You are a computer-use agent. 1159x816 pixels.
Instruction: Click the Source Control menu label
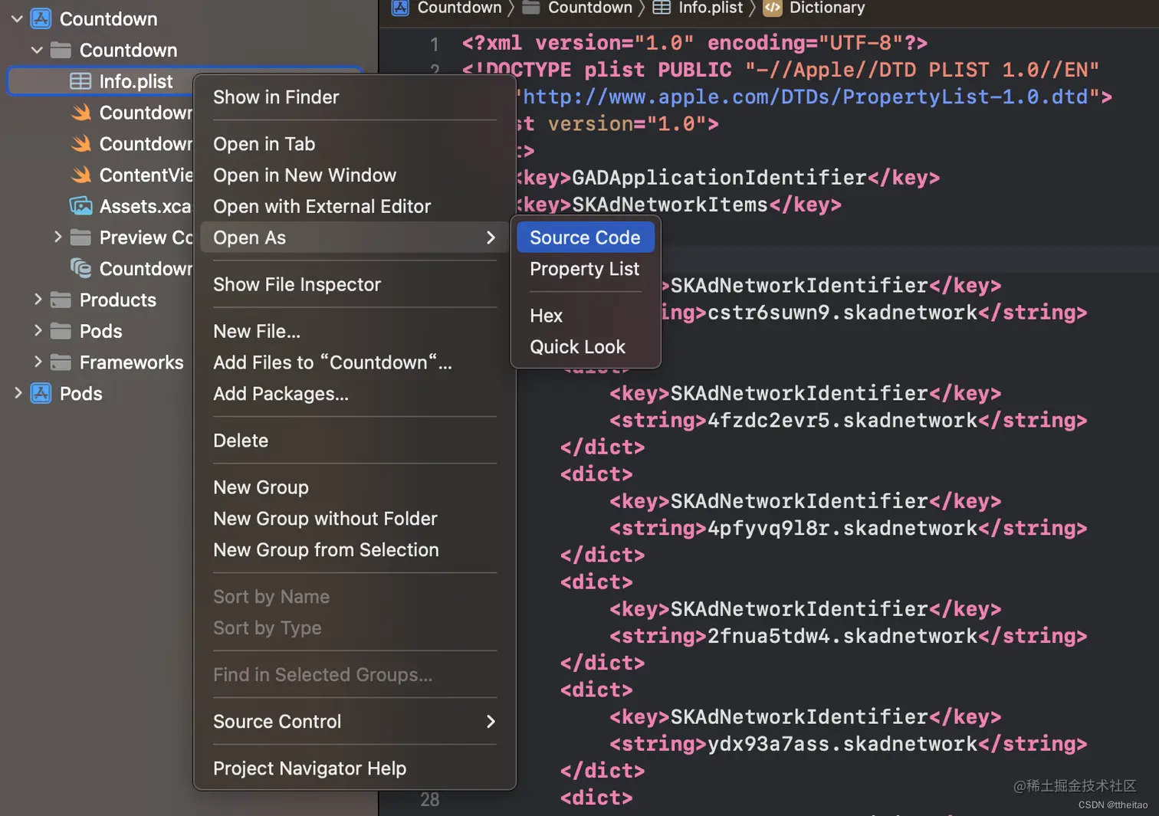[x=277, y=722]
